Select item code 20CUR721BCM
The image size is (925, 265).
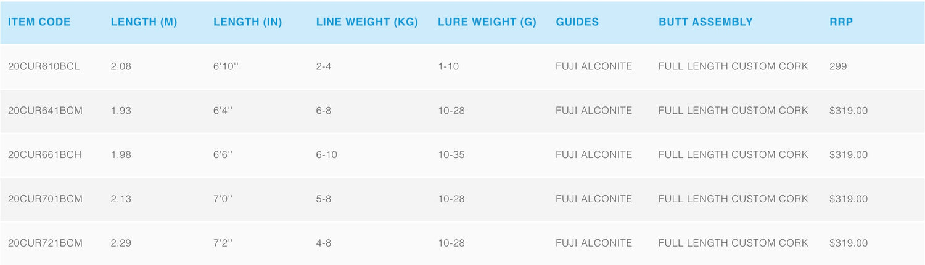(45, 243)
